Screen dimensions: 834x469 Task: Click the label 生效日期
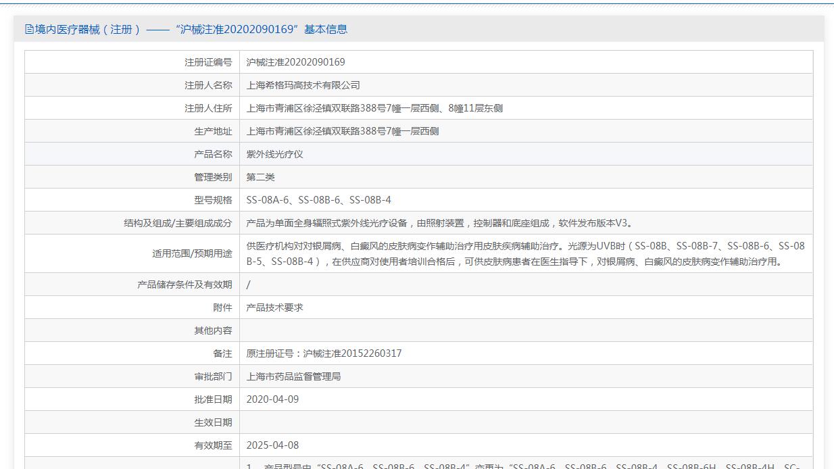[213, 422]
